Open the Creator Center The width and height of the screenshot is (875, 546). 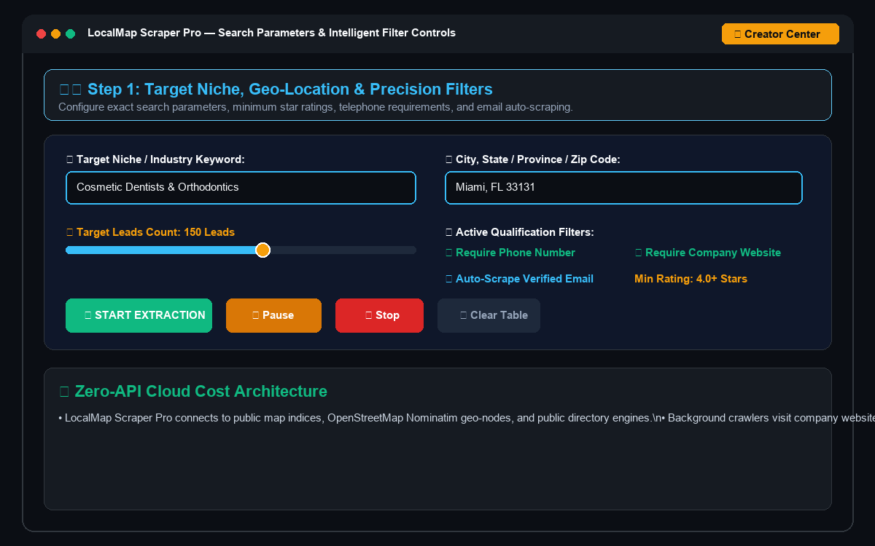tap(780, 34)
